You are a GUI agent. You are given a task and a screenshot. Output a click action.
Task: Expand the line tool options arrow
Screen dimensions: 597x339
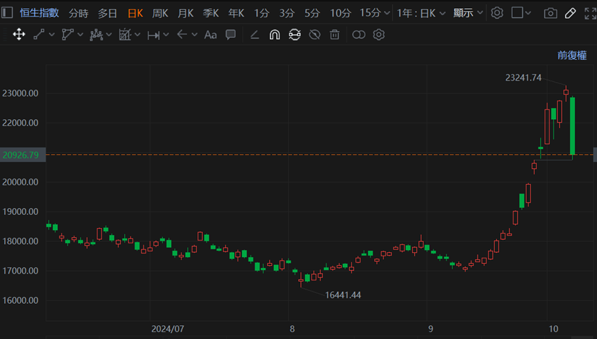pos(52,34)
